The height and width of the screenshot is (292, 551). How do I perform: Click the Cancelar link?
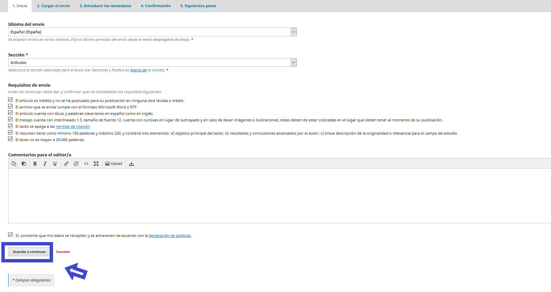coord(63,252)
